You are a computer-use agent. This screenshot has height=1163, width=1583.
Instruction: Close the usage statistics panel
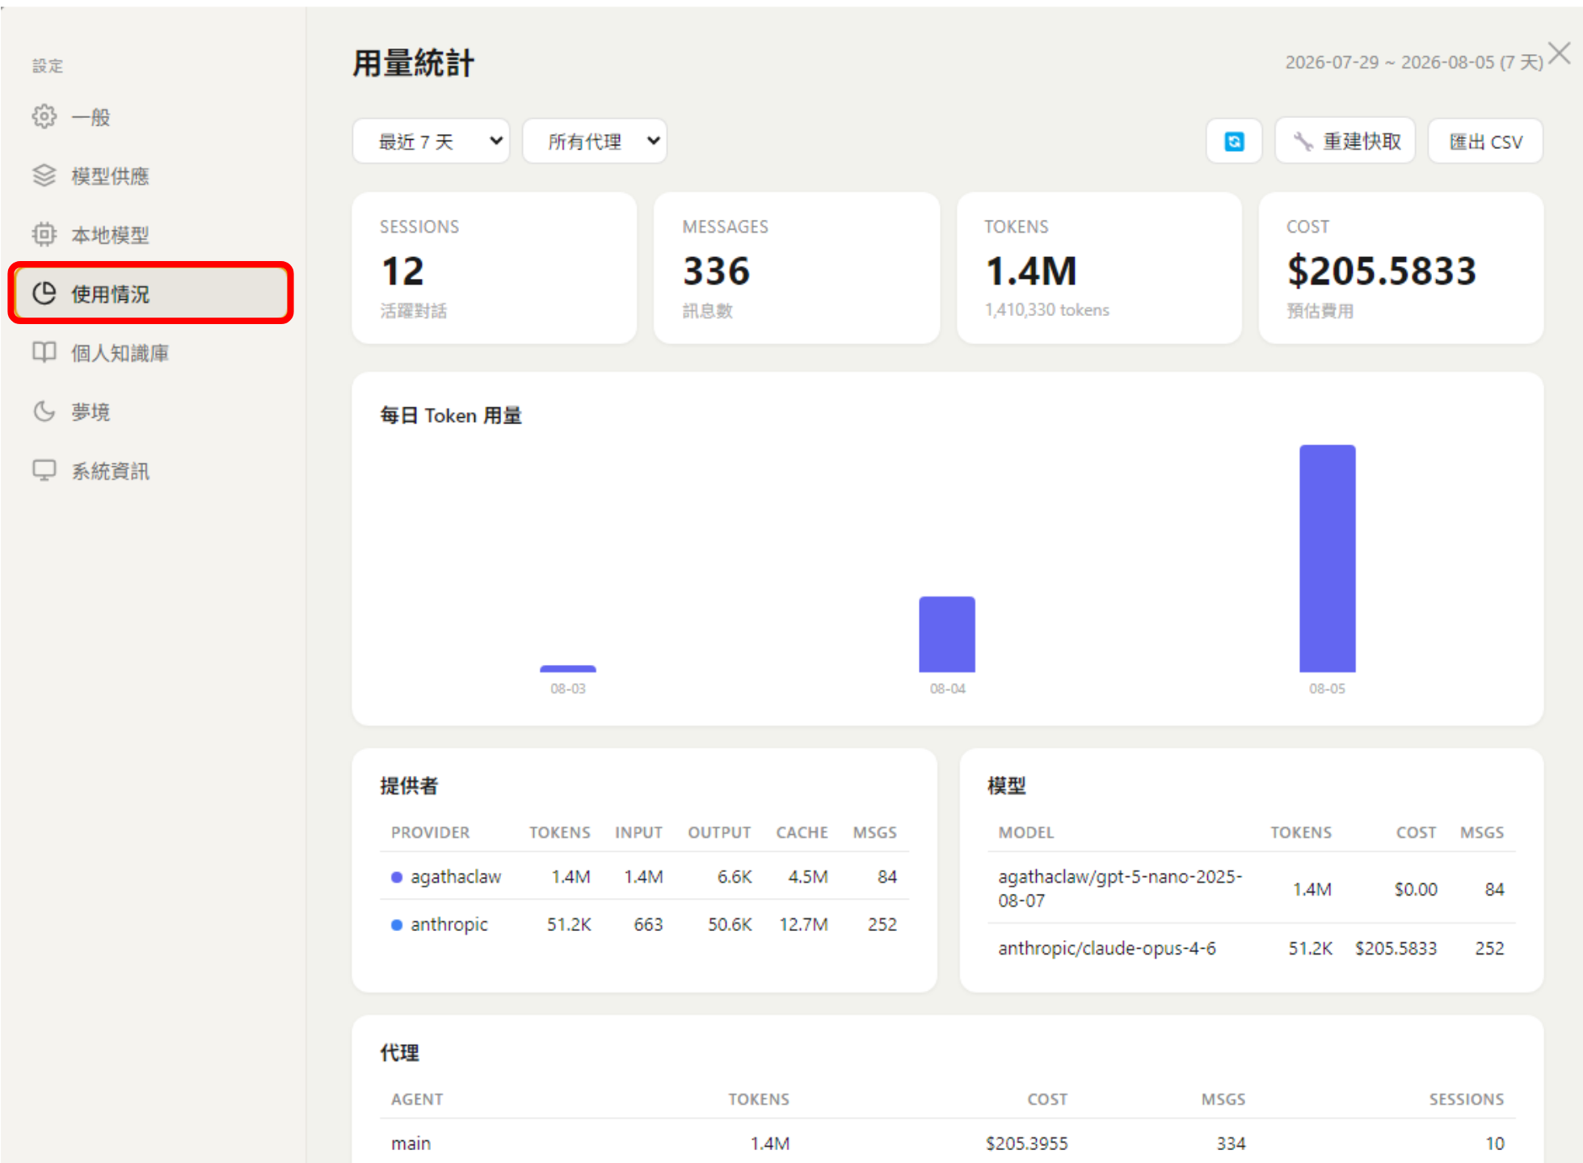pos(1559,53)
